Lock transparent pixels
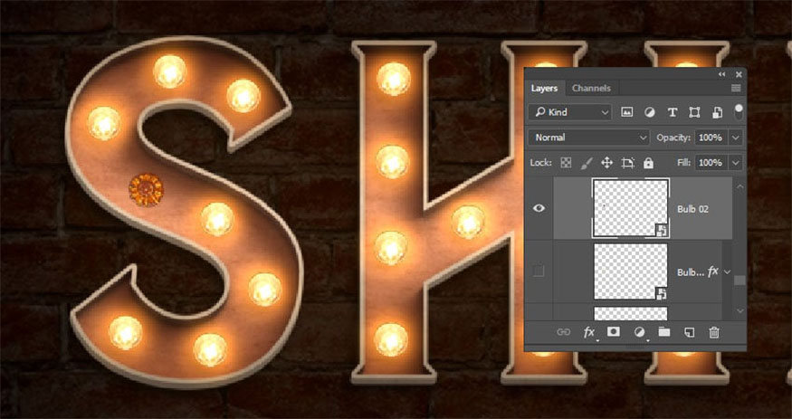 [x=567, y=163]
